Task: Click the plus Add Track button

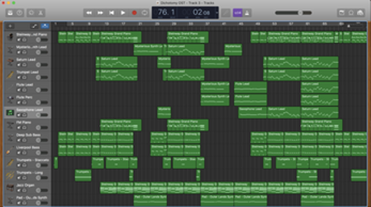Action: coord(10,26)
